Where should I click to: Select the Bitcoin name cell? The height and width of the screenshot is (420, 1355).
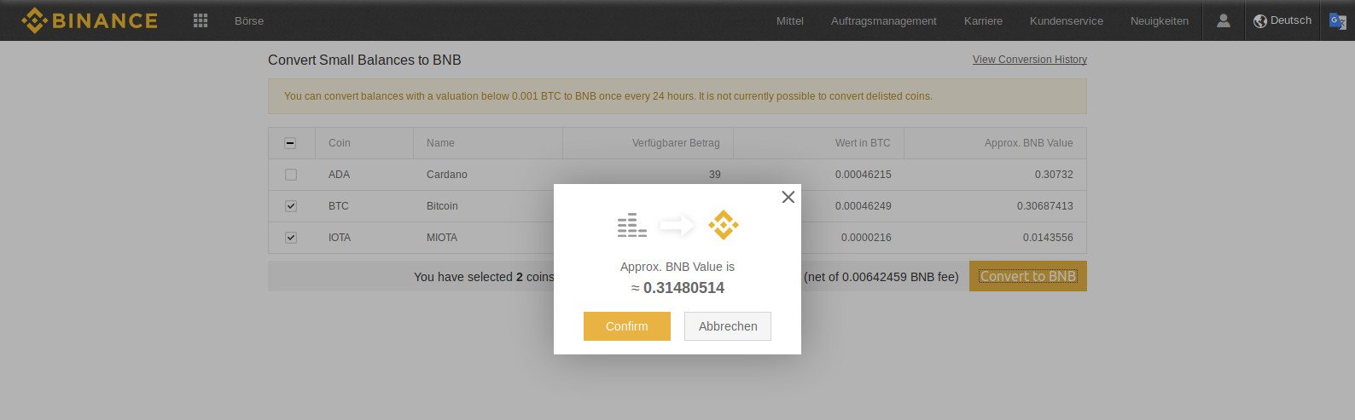pyautogui.click(x=442, y=206)
